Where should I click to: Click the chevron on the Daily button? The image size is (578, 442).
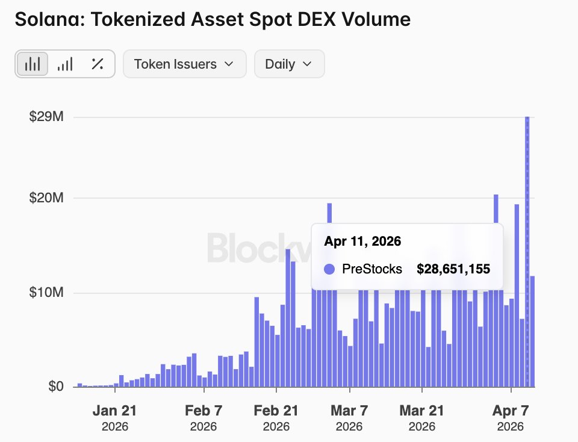(x=308, y=64)
